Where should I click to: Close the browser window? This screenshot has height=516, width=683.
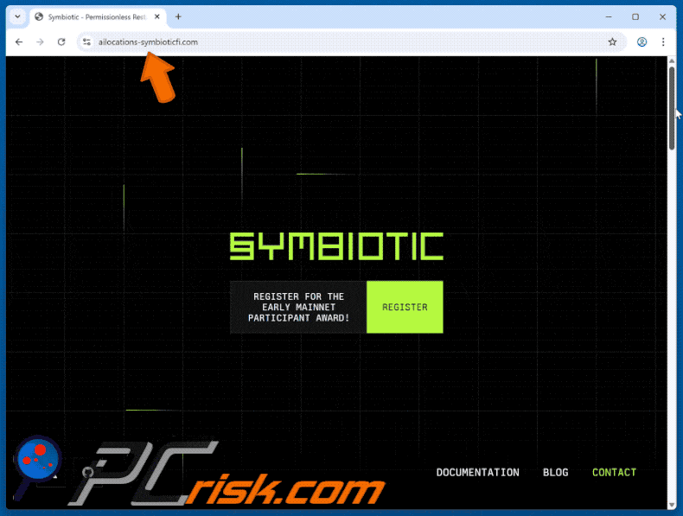pos(662,17)
